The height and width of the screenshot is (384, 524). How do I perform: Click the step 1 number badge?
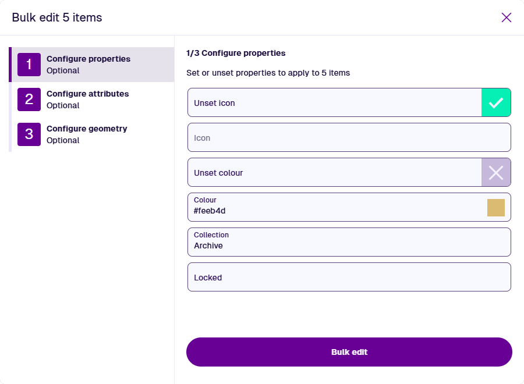tap(29, 65)
